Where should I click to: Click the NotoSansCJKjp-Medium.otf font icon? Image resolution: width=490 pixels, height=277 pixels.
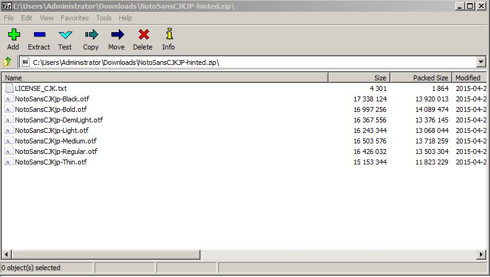tap(9, 141)
